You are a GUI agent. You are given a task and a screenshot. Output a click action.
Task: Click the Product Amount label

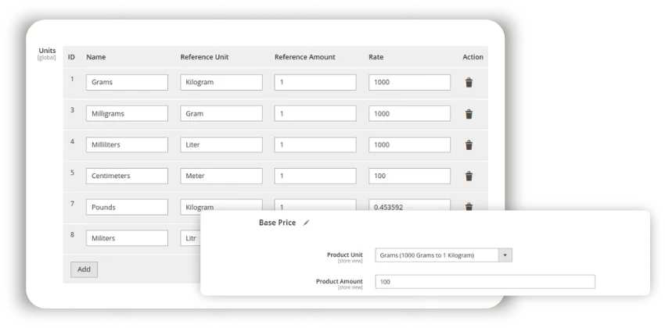tap(340, 281)
